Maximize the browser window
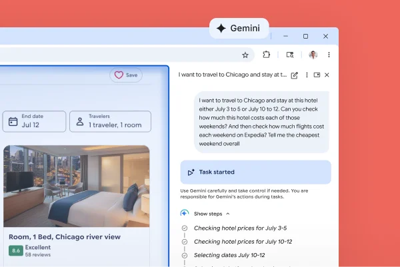Screen dimensions: 400x267 click(305, 36)
